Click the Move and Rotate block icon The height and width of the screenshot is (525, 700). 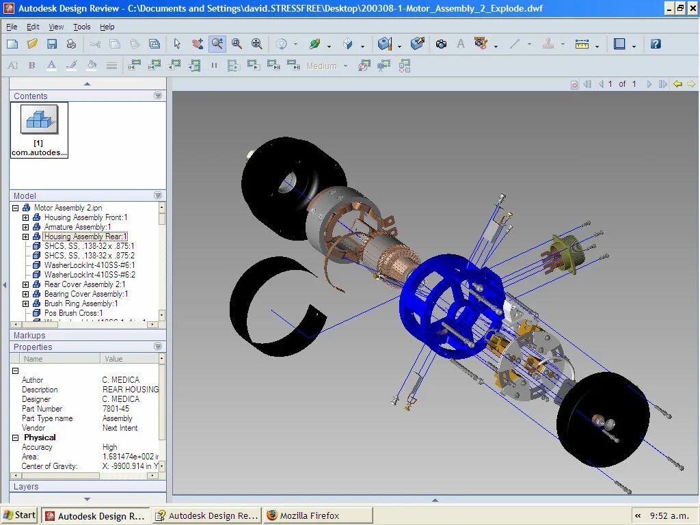(418, 44)
